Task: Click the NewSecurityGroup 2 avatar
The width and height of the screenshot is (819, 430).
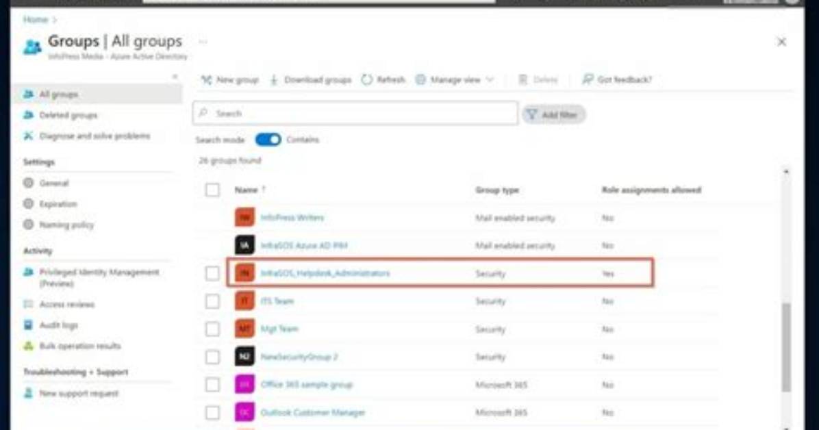Action: point(244,357)
